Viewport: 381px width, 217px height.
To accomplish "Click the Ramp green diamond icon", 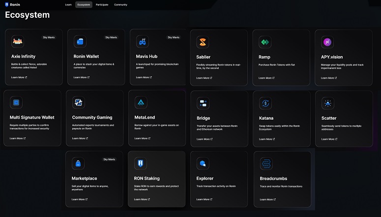I will (265, 42).
